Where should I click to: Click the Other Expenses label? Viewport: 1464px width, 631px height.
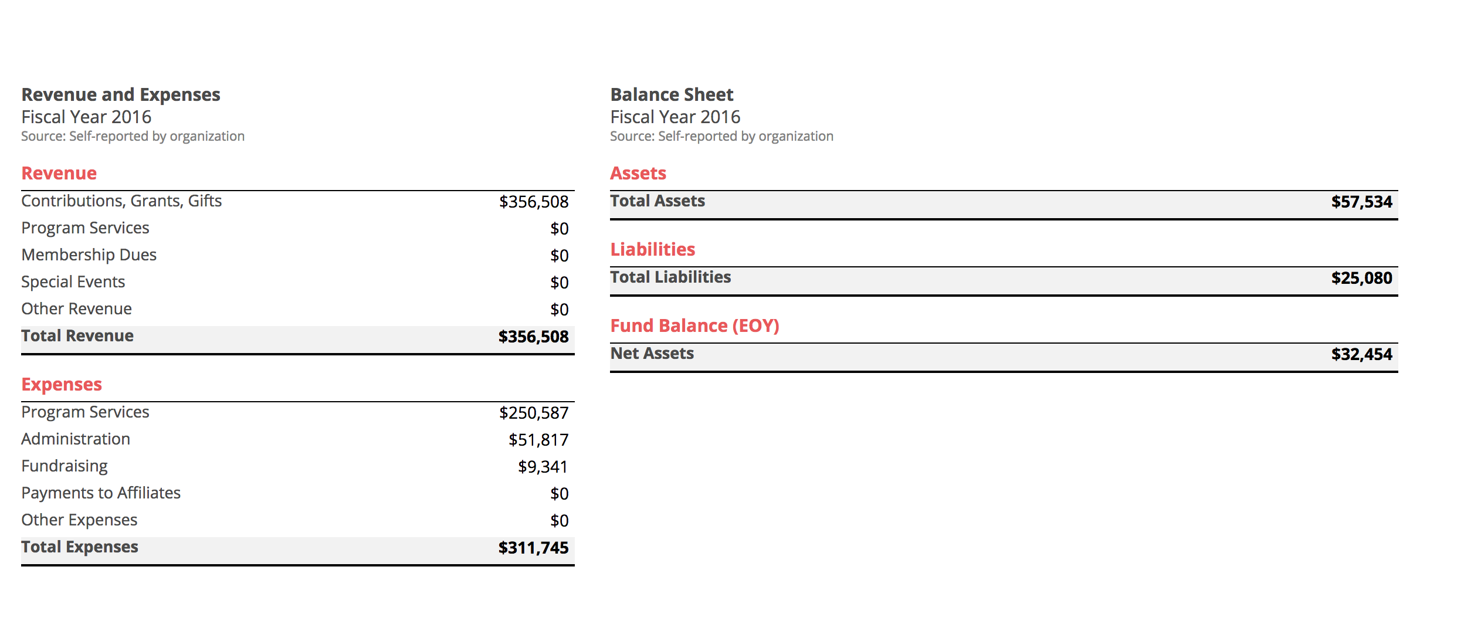[79, 520]
